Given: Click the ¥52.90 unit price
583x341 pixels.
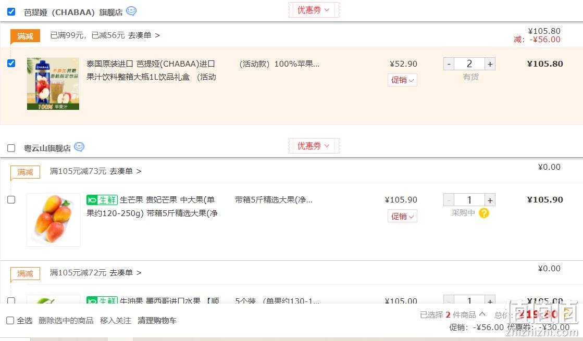Looking at the screenshot, I should (x=403, y=64).
